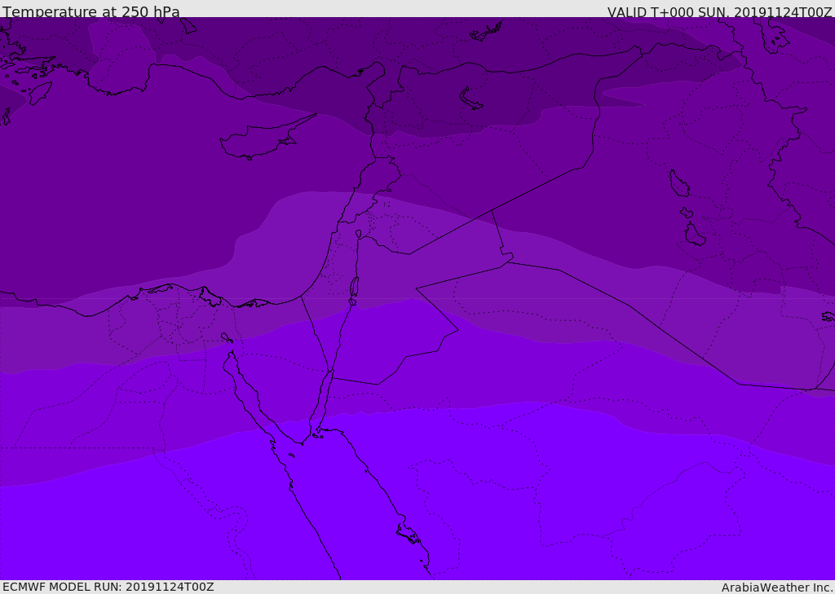Click the 'ArabiaWeather Inc.' credit text
835x594 pixels.
[778, 587]
